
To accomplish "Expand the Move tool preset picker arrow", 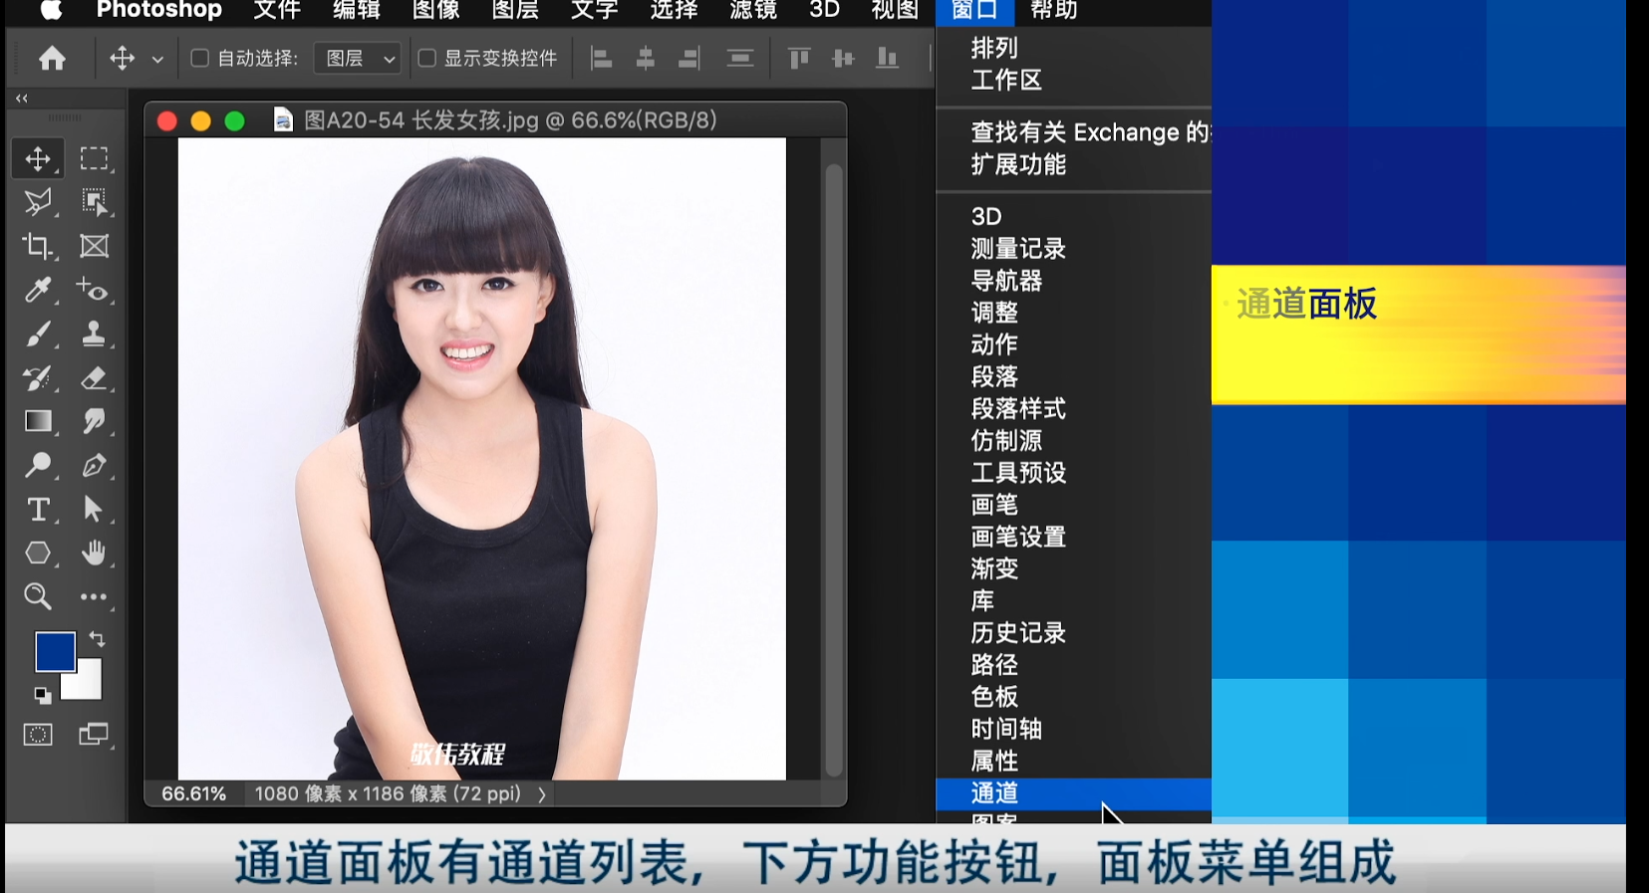I will (x=157, y=60).
